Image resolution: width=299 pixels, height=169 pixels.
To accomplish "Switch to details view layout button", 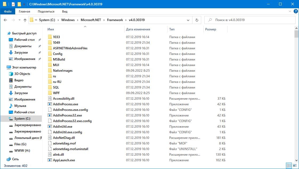I will (289, 166).
